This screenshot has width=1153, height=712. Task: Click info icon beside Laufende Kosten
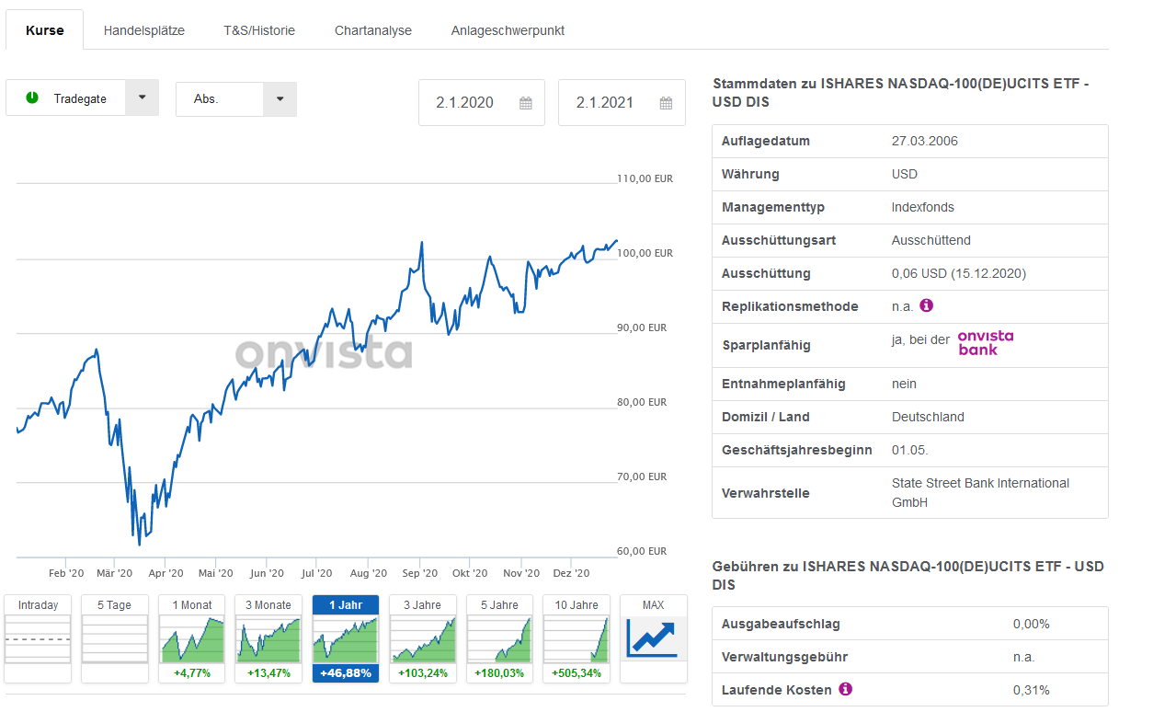(846, 689)
